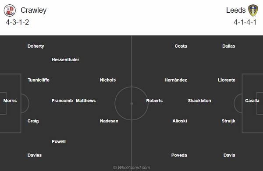Viewport: 263px width, 171px height.
Task: Choose Hernández in Leeds midfield
Action: [x=176, y=80]
